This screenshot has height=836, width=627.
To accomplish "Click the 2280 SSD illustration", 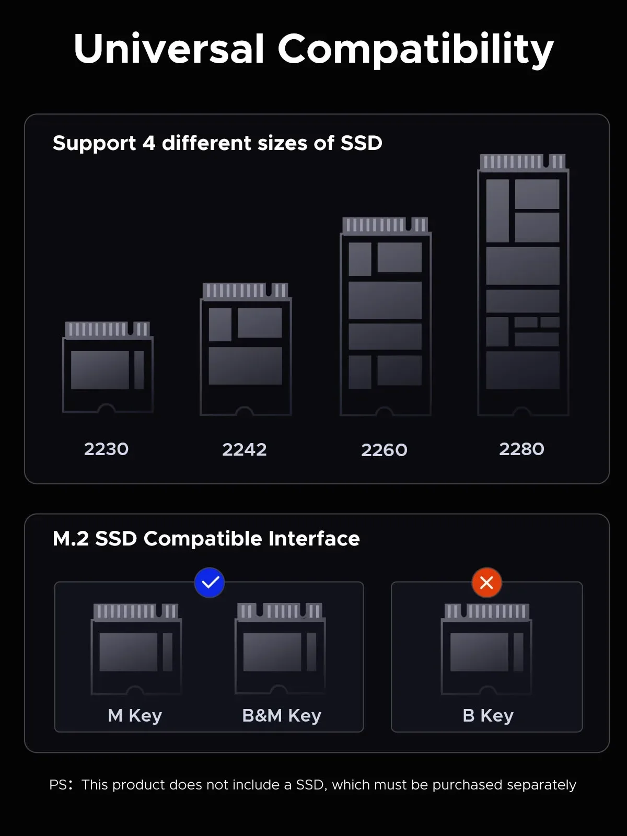I will 523,285.
